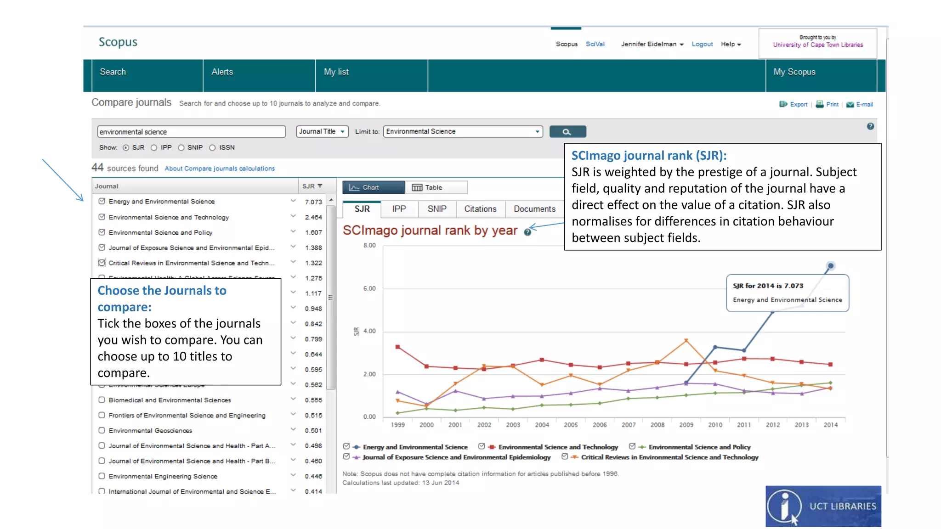This screenshot has width=941, height=529.
Task: Switch to the SNIP chart tab
Action: [x=437, y=209]
